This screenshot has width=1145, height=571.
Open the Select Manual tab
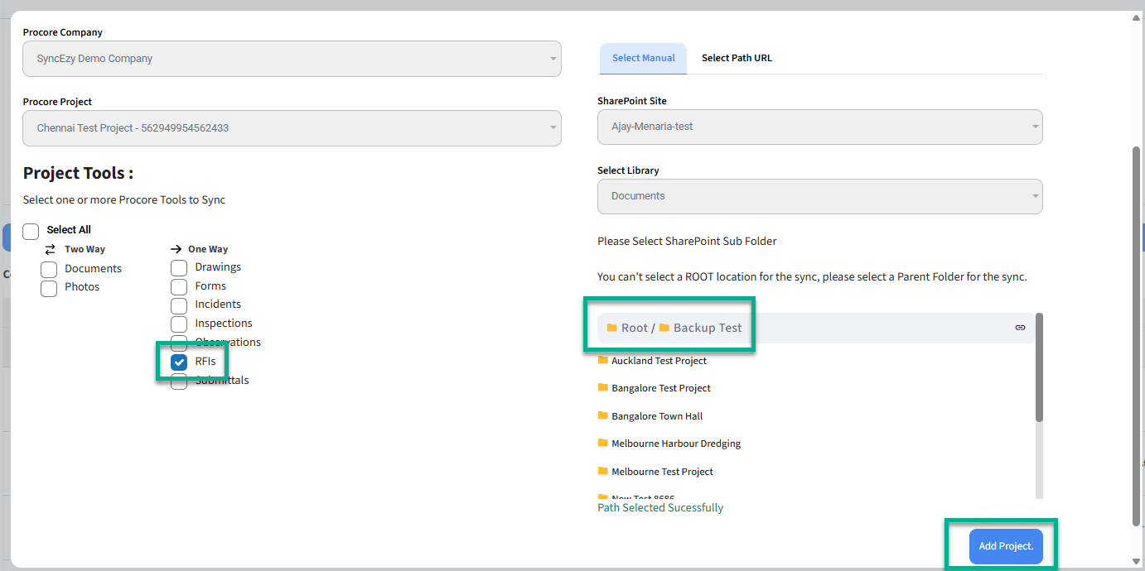pyautogui.click(x=643, y=58)
